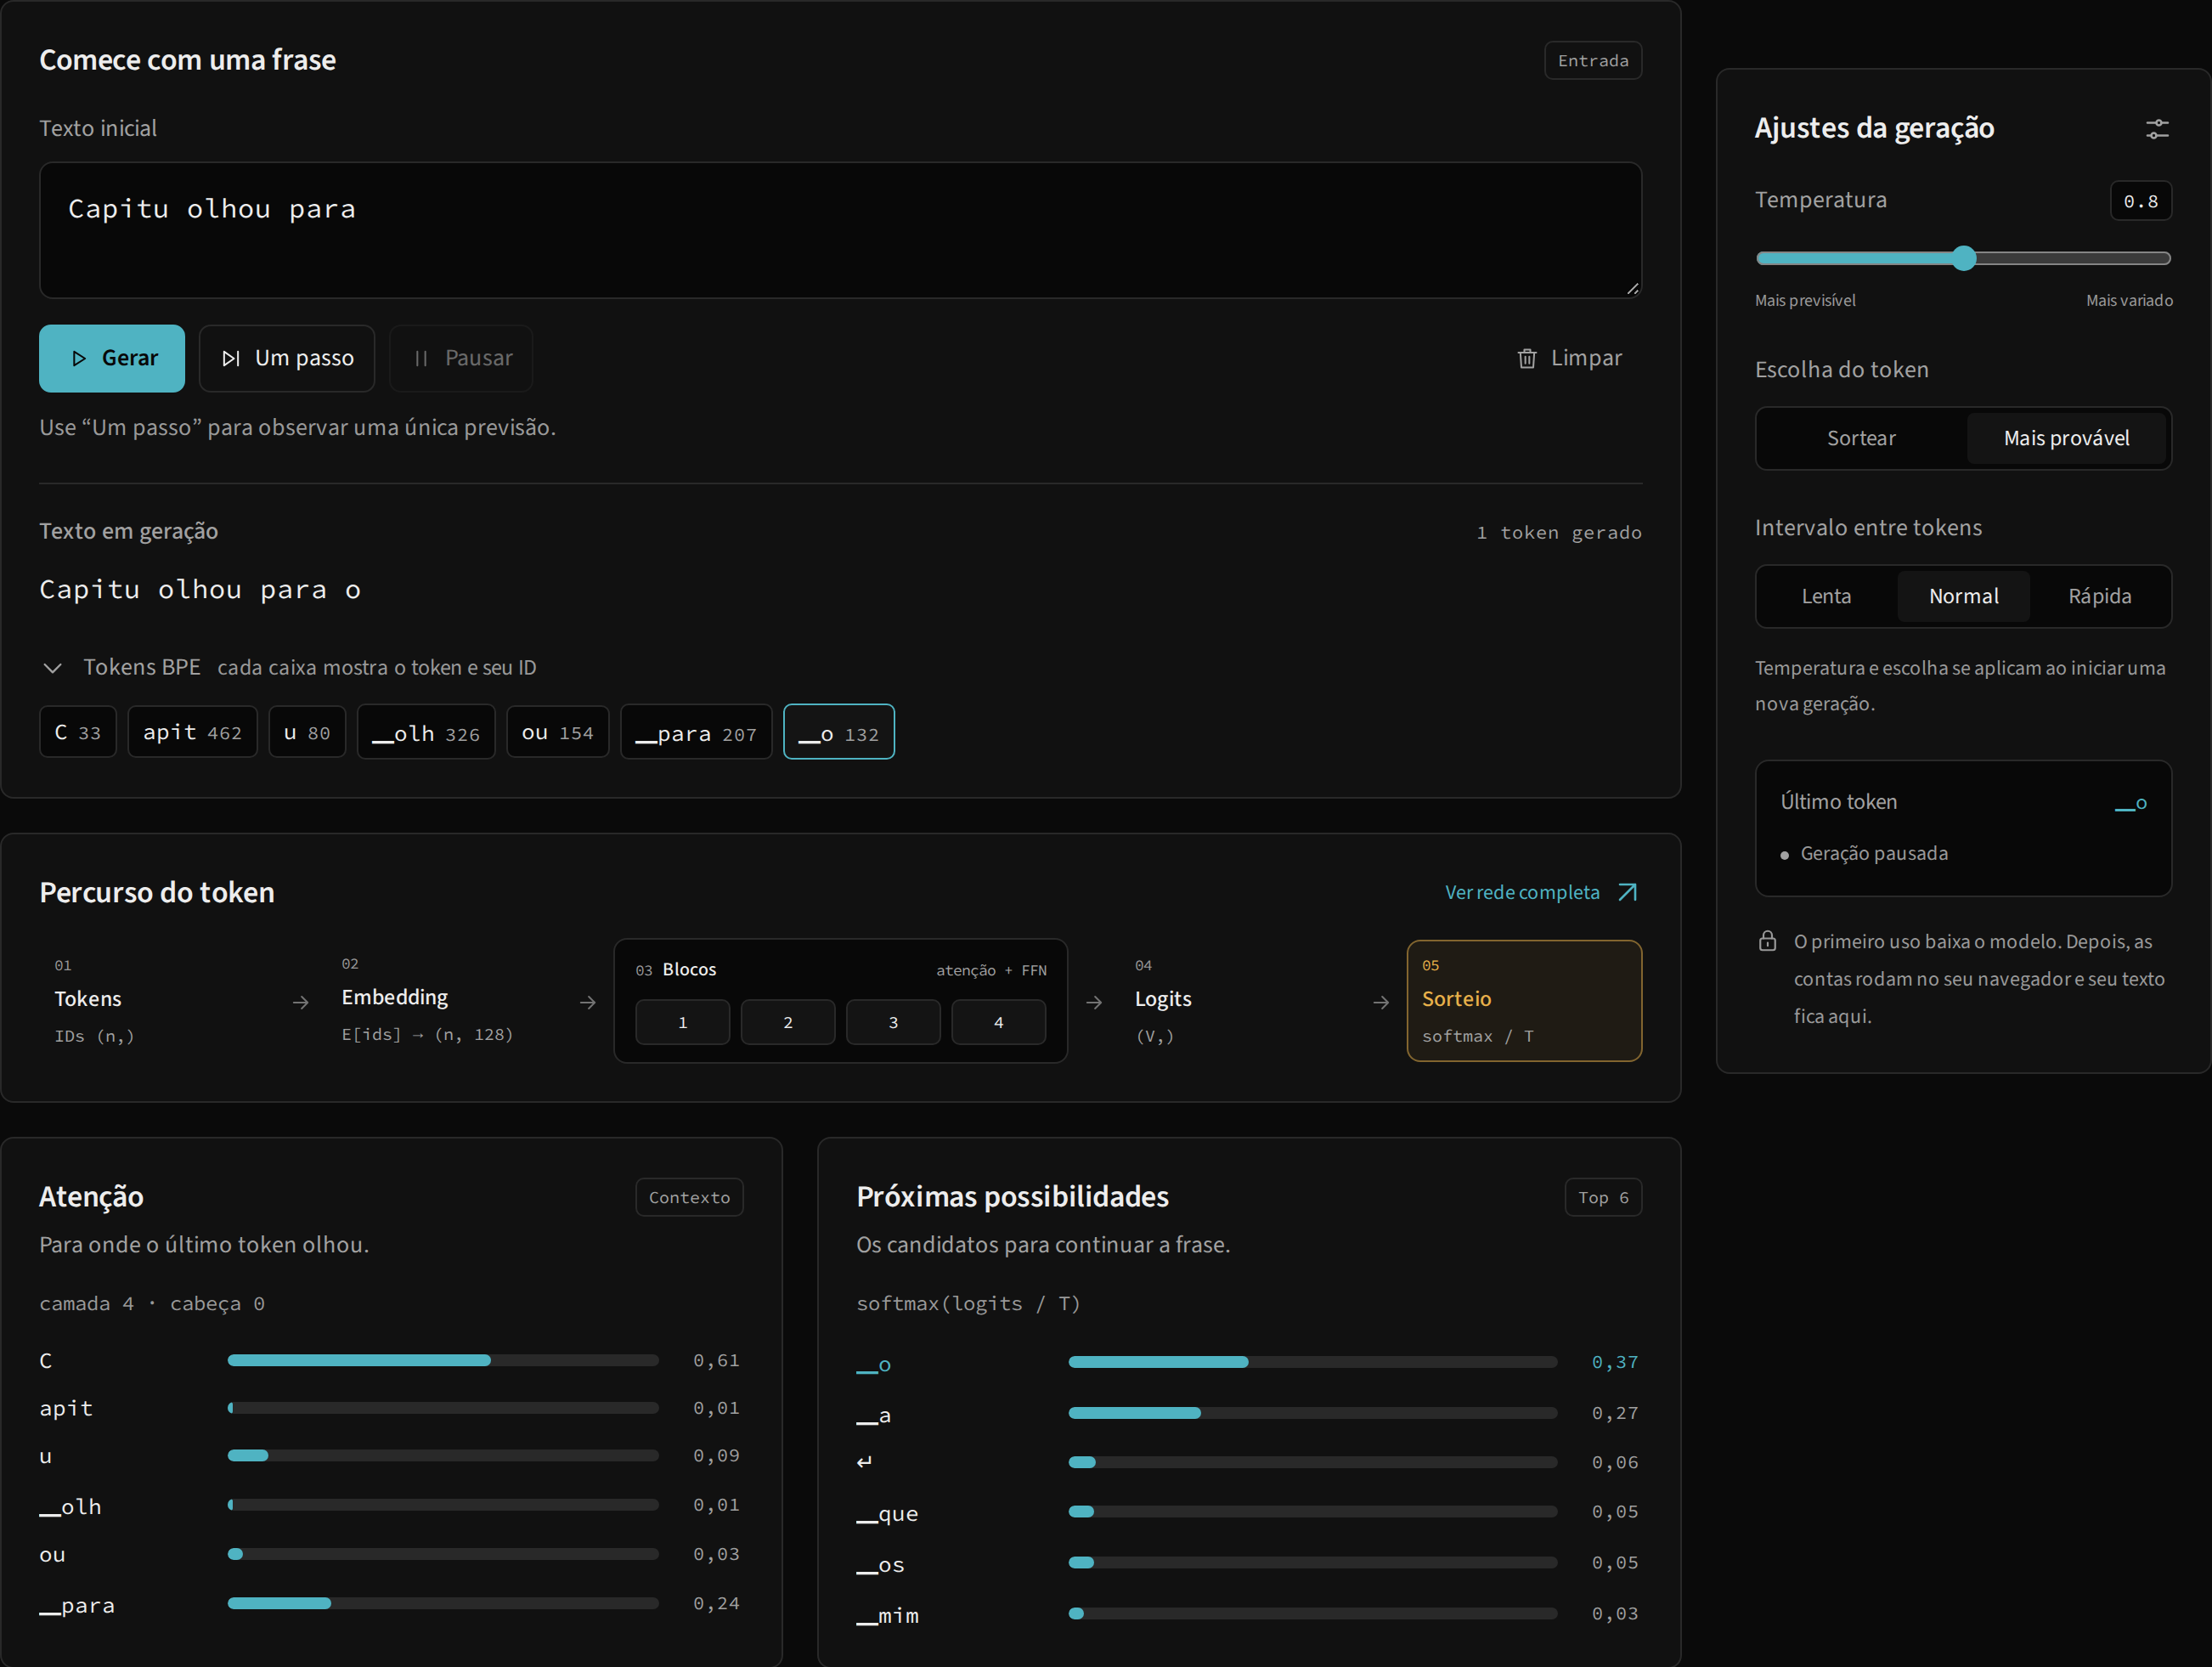
Task: Click the Contexto badge in Atenção panel
Action: tap(689, 1197)
